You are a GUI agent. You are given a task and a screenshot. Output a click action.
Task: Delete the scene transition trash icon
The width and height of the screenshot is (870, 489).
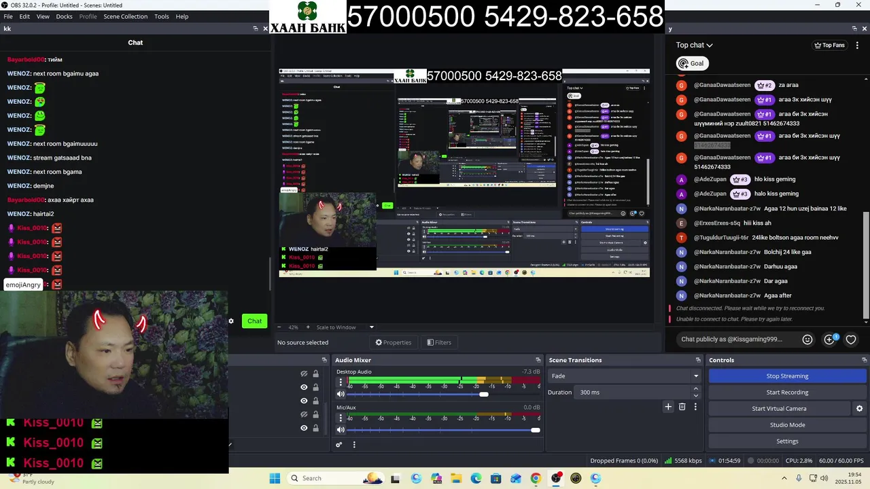click(x=682, y=407)
